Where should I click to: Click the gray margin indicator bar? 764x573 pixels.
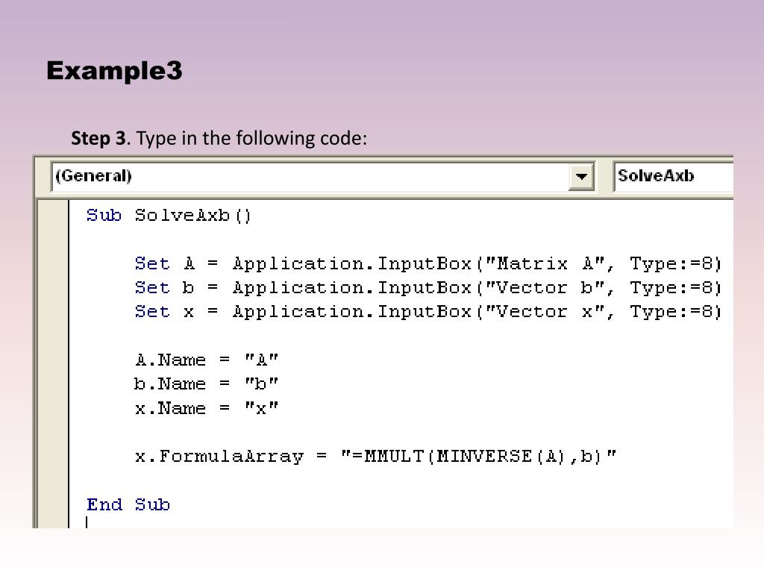(53, 358)
